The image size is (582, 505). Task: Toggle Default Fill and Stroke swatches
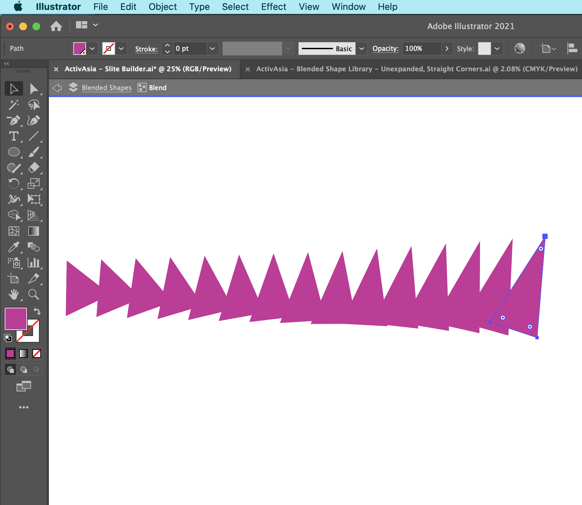pyautogui.click(x=8, y=338)
